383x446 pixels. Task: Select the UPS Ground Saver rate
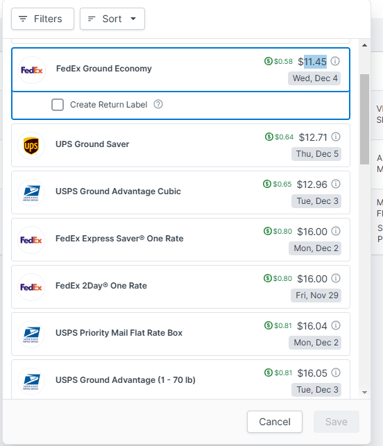tap(180, 146)
